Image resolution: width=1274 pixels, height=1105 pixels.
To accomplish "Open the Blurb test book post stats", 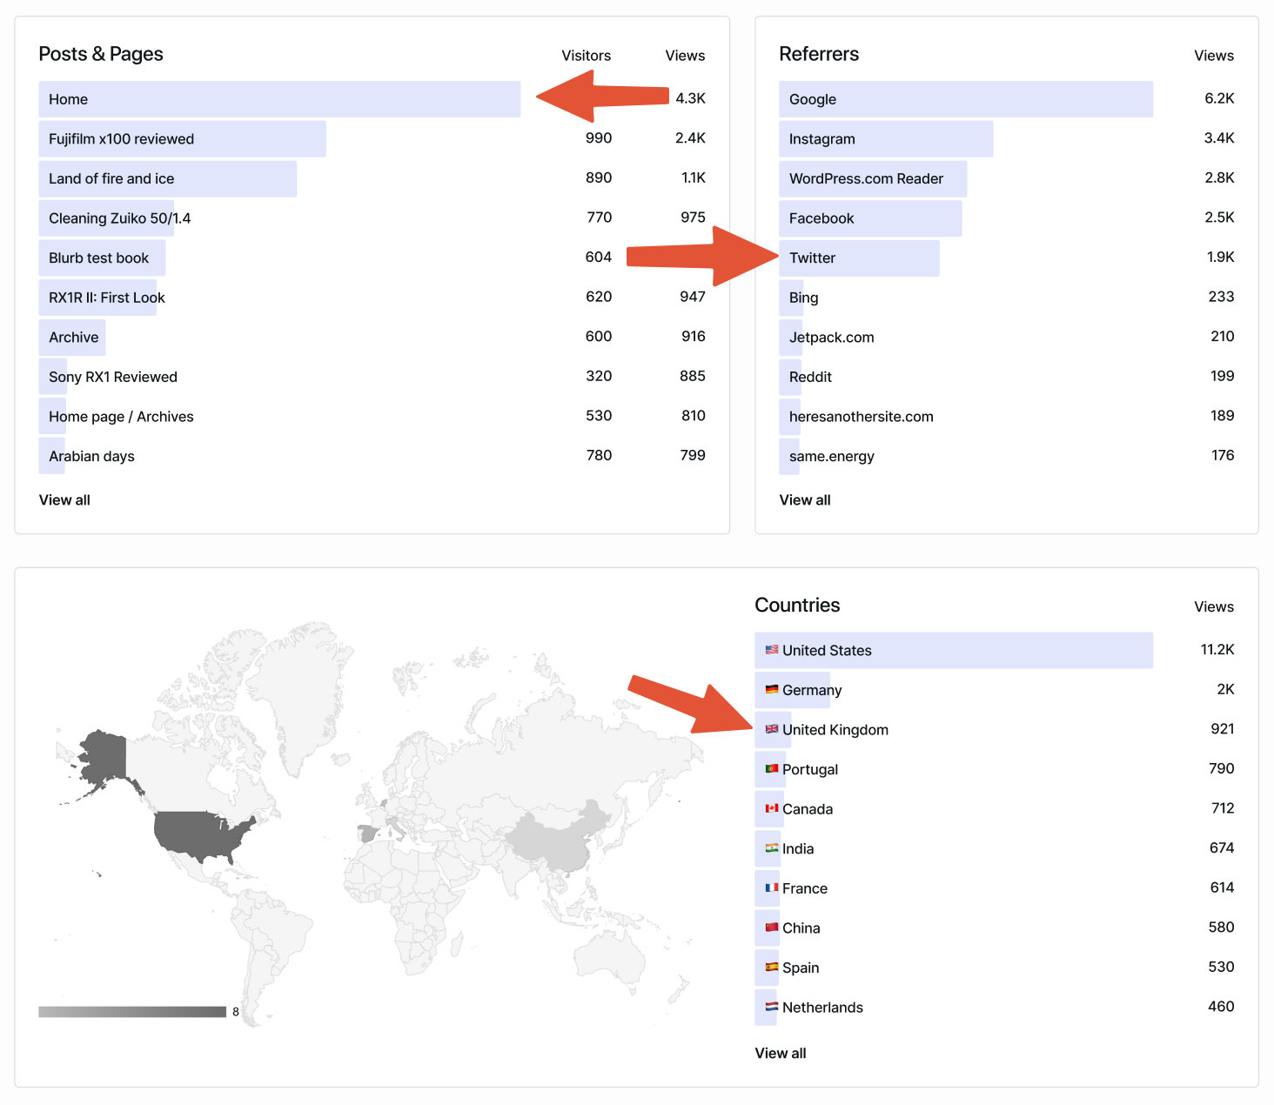I will [x=102, y=258].
